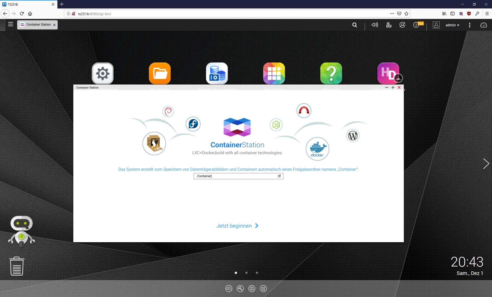Click the edit folder path icon
Viewport: 492px width, 297px height.
point(279,176)
